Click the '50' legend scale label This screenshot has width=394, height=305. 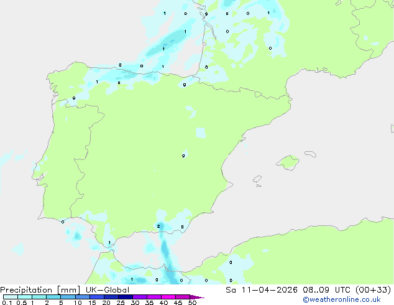[x=192, y=303]
